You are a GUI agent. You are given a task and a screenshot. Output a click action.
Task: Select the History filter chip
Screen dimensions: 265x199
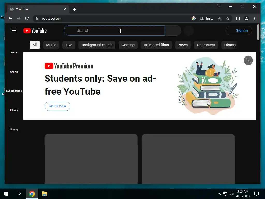click(230, 45)
